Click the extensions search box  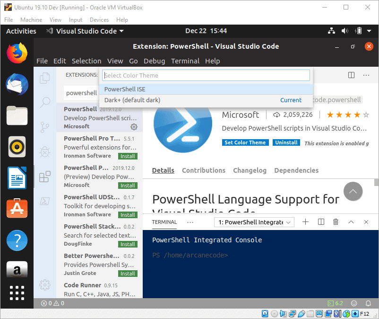point(81,93)
